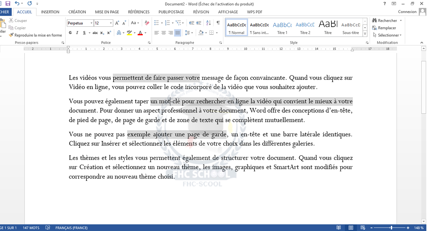Apply strikethrough formatting (abc)

[95, 33]
